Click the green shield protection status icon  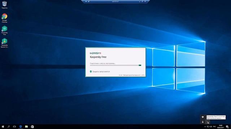[x=91, y=72]
